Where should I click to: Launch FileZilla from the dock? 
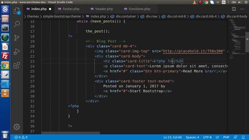pos(5,56)
